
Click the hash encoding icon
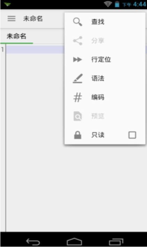(77, 97)
